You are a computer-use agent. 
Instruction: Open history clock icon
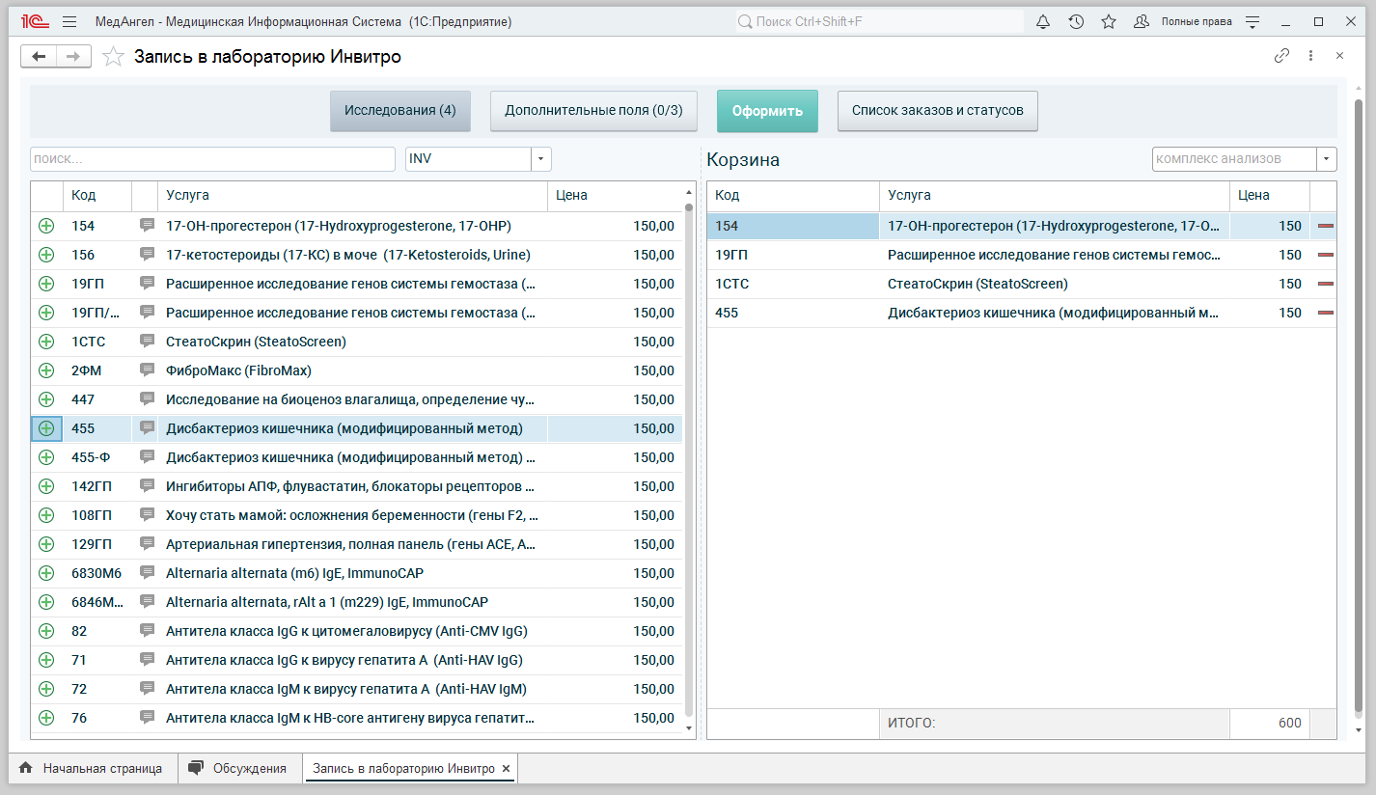[x=1076, y=21]
